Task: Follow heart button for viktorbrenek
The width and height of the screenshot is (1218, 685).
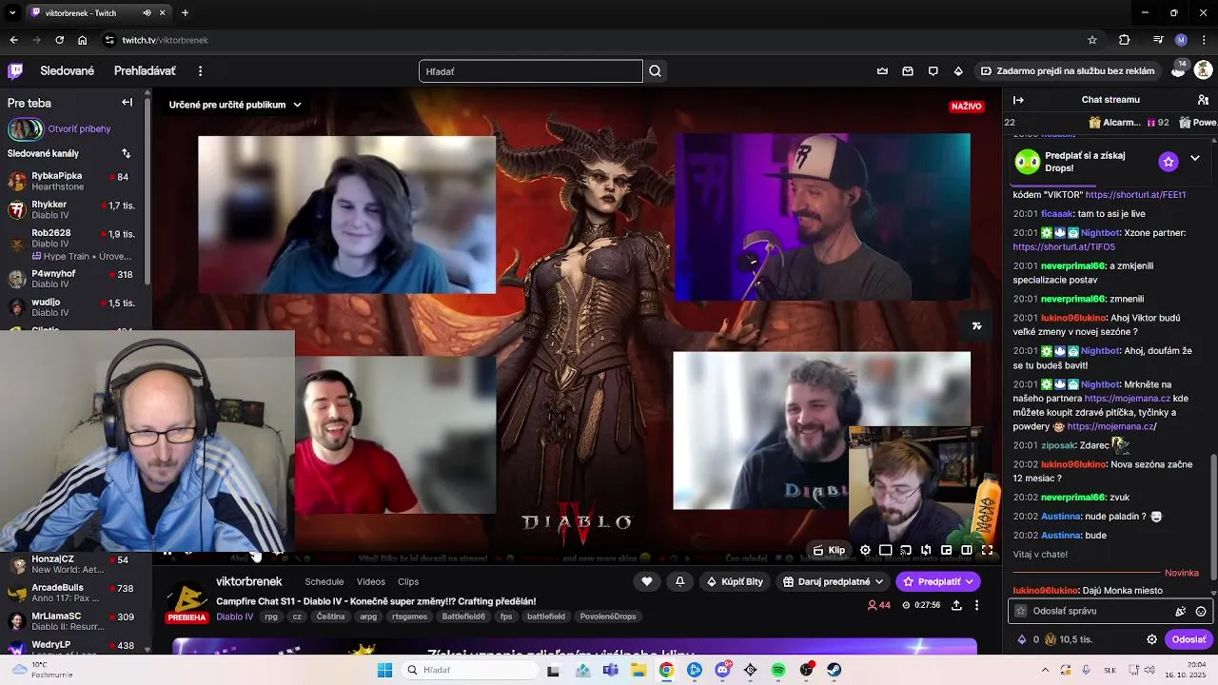Action: coord(647,581)
